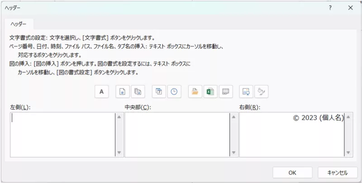Click the Format Text 'A' button

tap(101, 91)
